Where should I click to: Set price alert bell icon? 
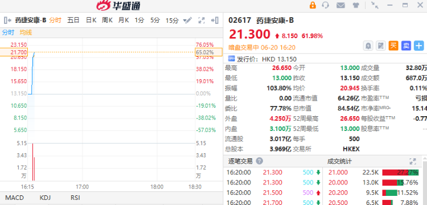point(368,46)
